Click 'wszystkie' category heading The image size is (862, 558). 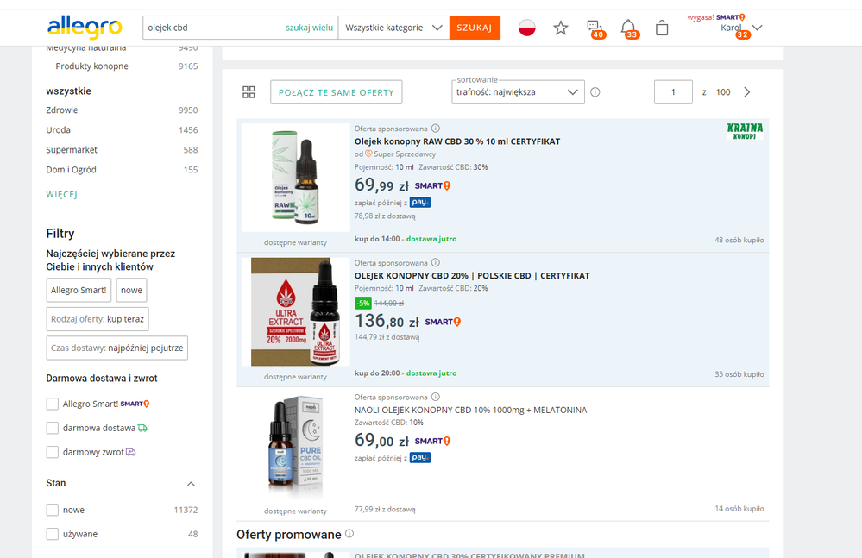tap(69, 91)
